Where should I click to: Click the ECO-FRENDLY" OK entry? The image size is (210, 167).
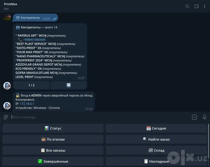pos(38,69)
